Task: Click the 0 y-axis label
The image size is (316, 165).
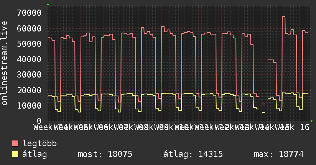Action: click(39, 121)
